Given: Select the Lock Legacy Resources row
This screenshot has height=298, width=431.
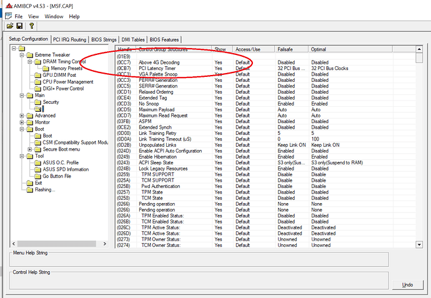Looking at the screenshot, I should tap(265, 169).
